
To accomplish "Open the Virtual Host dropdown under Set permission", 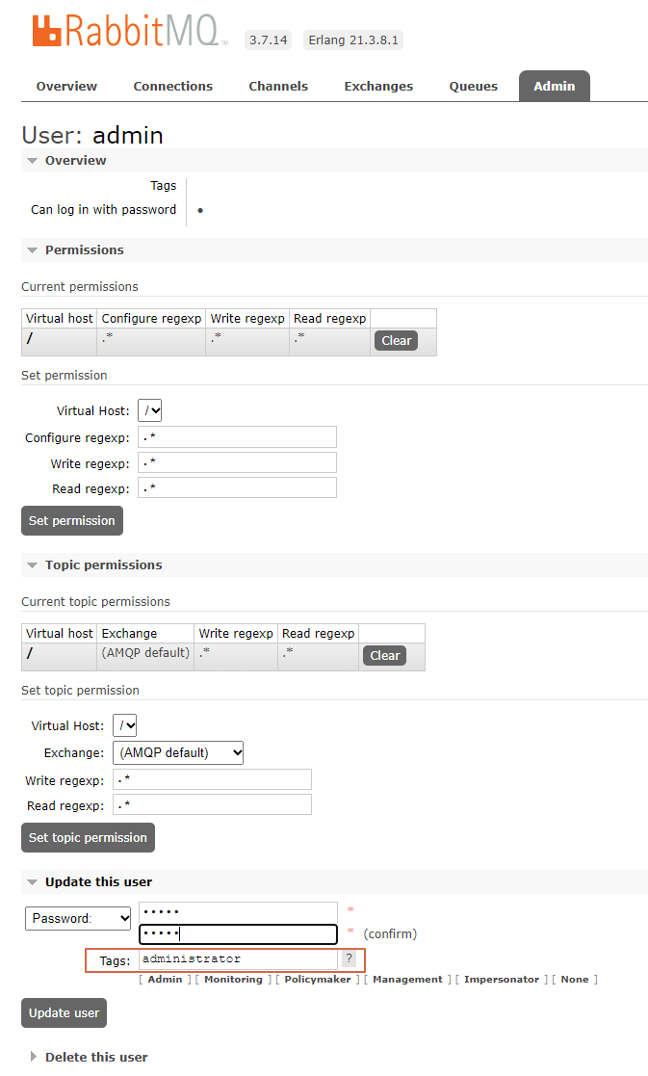I will (x=149, y=409).
